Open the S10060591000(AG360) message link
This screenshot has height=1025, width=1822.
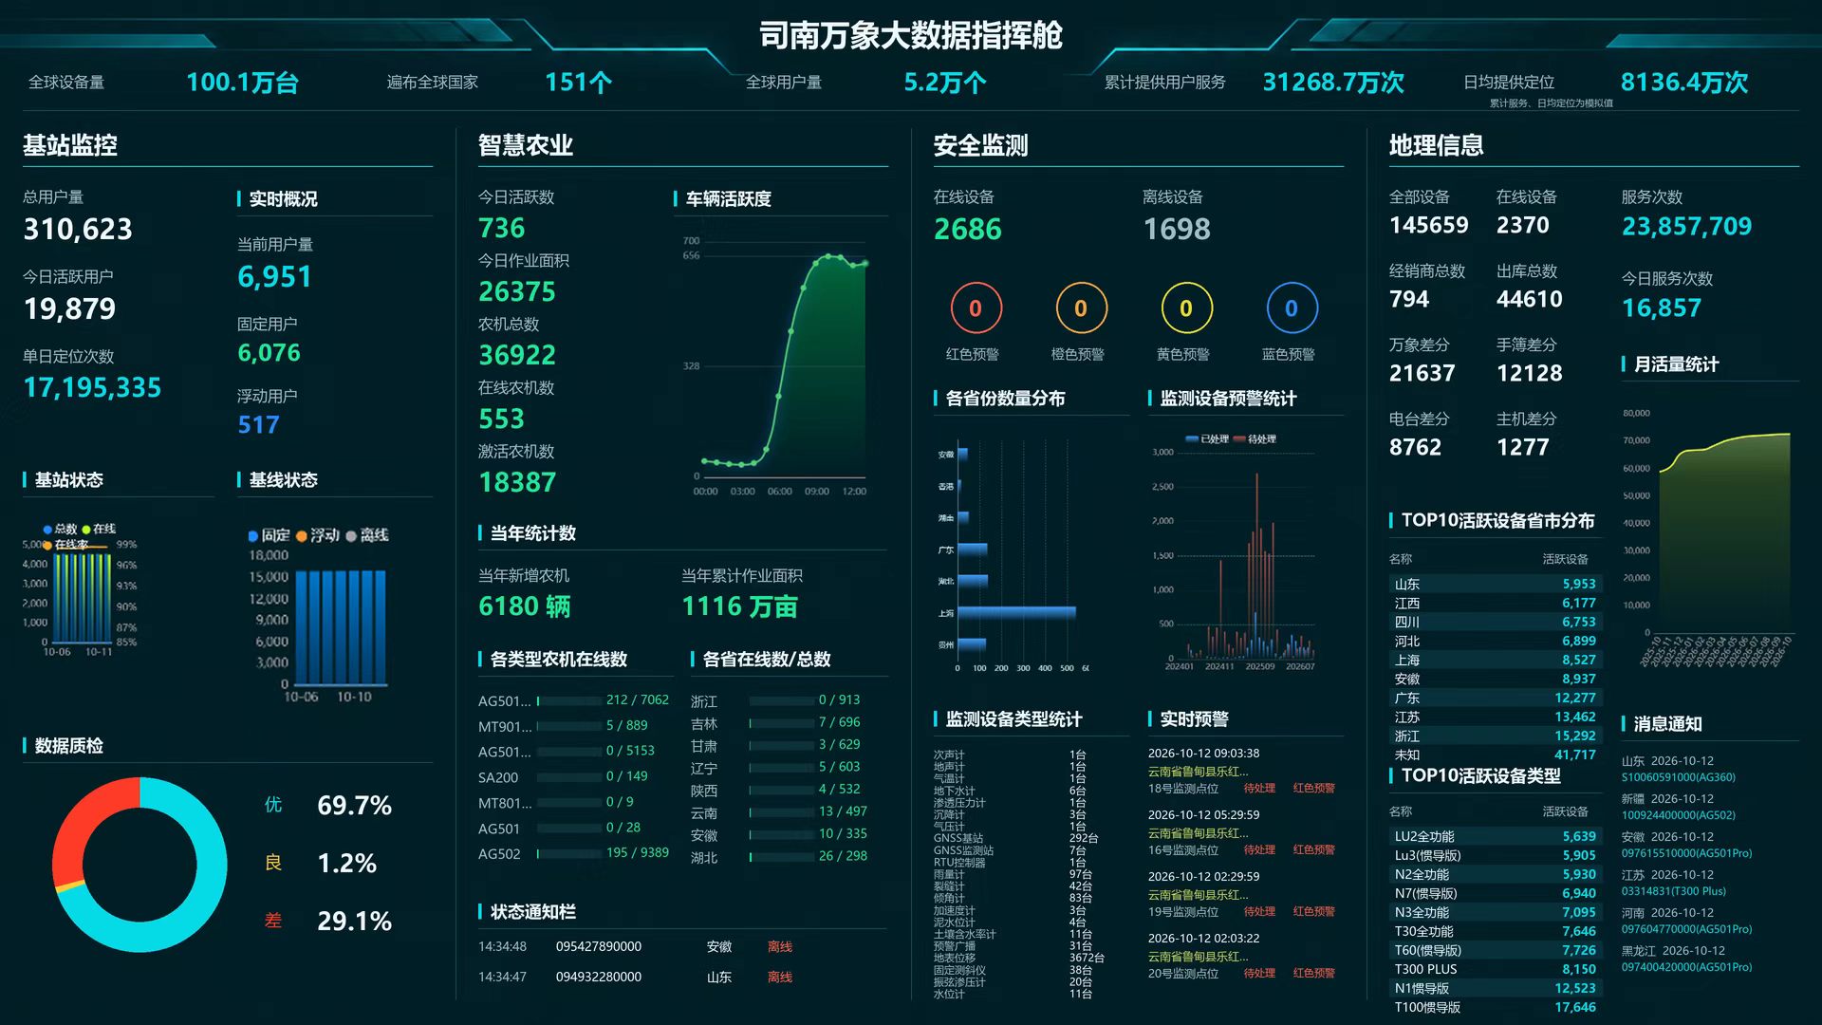click(x=1678, y=777)
